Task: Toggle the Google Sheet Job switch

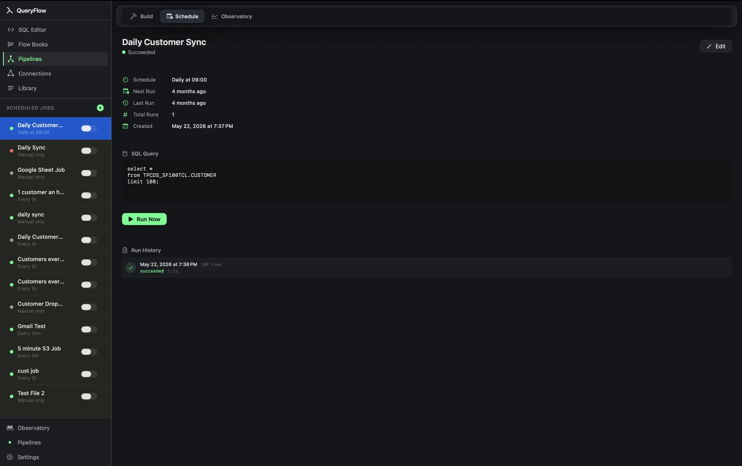Action: (89, 173)
